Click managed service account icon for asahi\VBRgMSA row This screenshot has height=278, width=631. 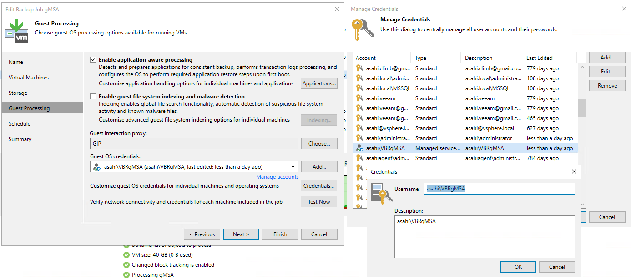click(360, 148)
